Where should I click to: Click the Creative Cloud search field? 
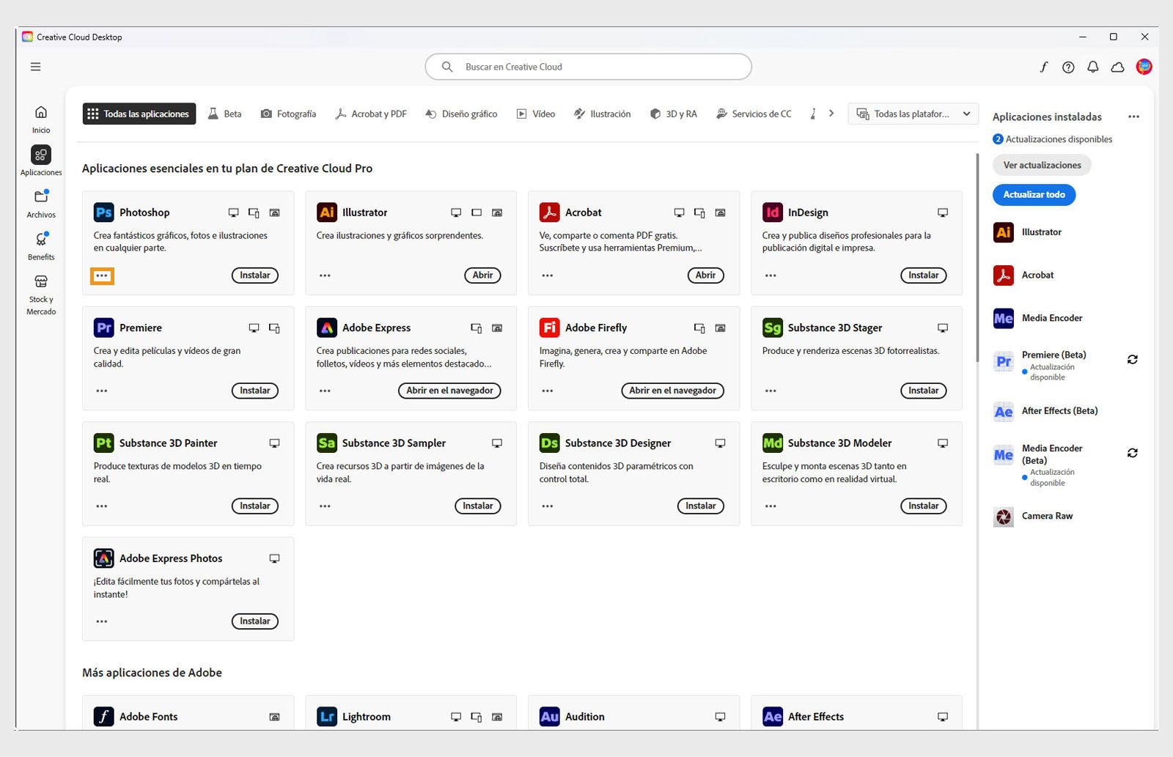(588, 67)
